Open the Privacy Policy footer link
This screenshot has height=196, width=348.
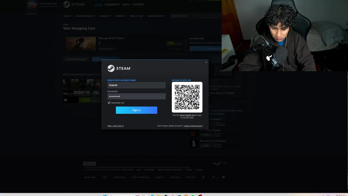coord(127,170)
